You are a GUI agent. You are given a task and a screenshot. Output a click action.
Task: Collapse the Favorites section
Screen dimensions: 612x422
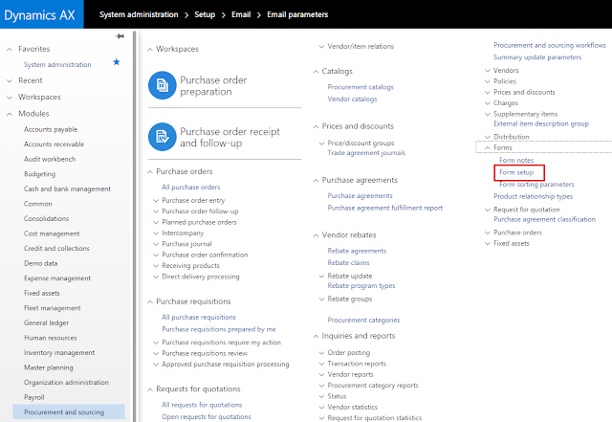[10, 49]
